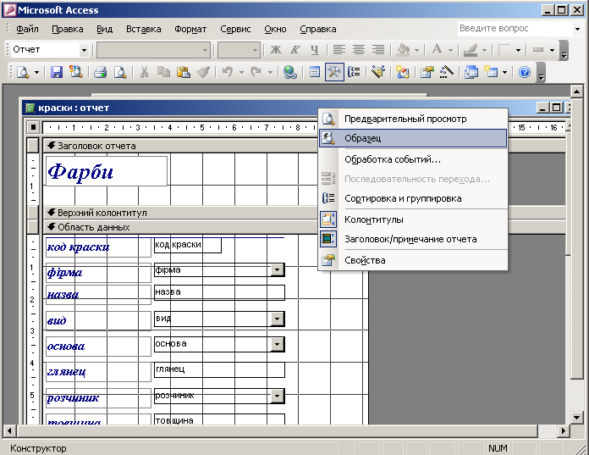The width and height of the screenshot is (589, 455).
Task: Click the Print Preview magnifier toolbar icon
Action: point(120,72)
